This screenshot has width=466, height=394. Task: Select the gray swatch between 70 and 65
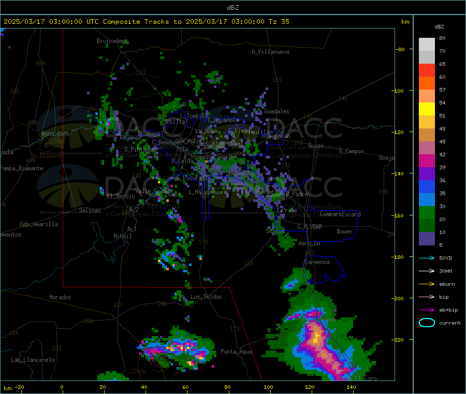[x=427, y=57]
